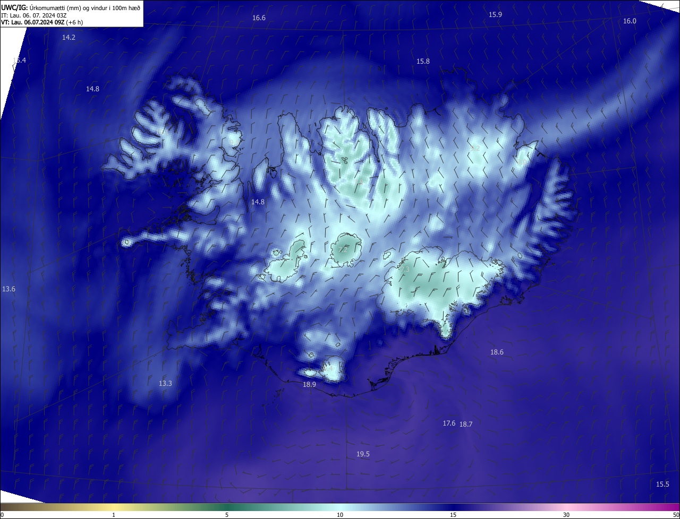Click the faint 9.2 value label
The image size is (680, 519).
click(x=475, y=149)
